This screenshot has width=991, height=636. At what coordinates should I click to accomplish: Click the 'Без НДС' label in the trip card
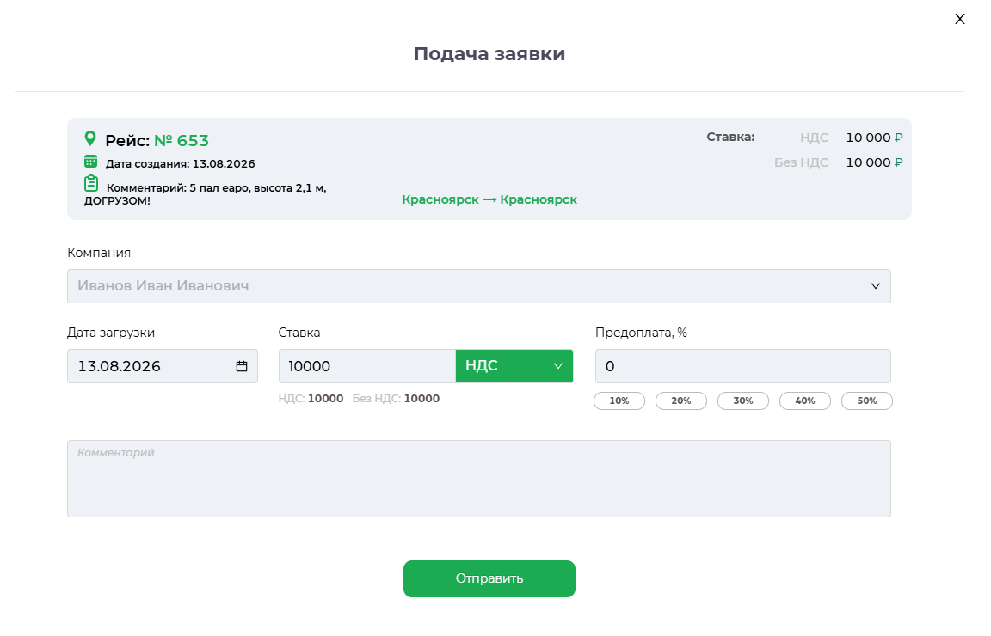point(802,162)
